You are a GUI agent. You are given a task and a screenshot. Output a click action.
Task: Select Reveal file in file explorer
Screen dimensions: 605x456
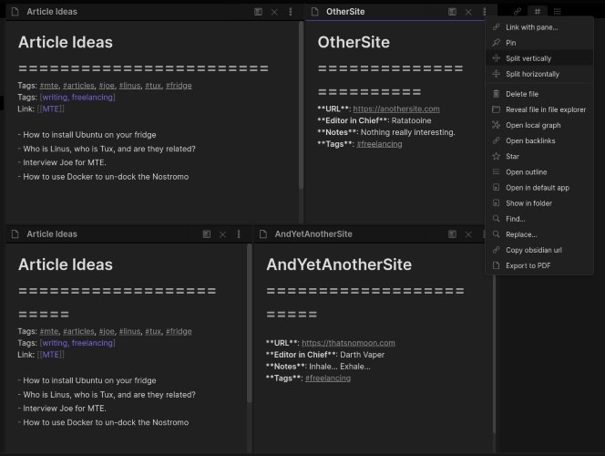pos(539,109)
